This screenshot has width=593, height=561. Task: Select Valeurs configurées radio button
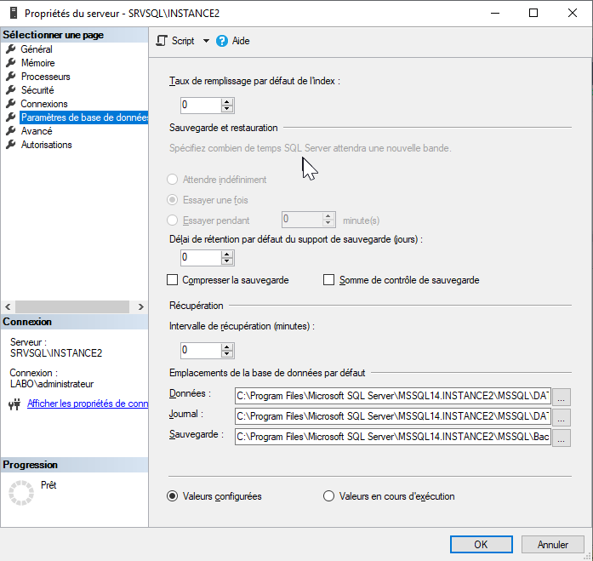click(173, 496)
